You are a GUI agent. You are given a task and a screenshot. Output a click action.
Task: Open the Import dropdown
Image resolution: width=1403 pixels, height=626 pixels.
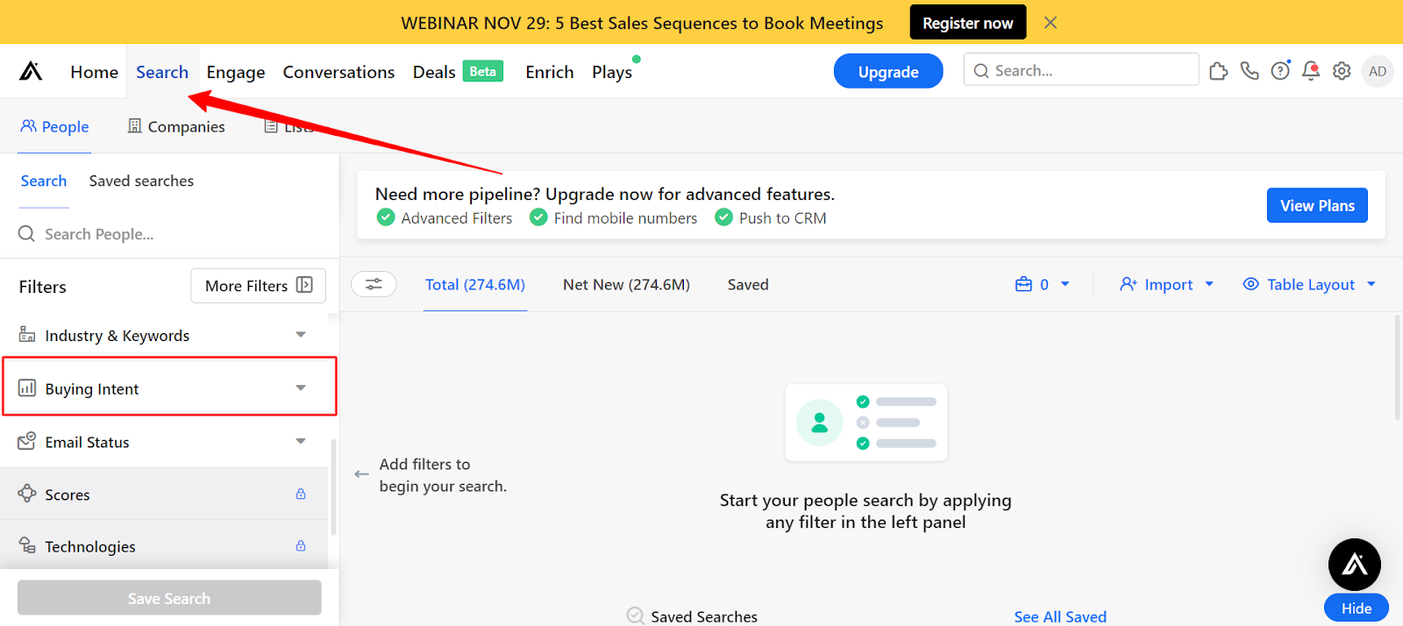coord(1167,284)
